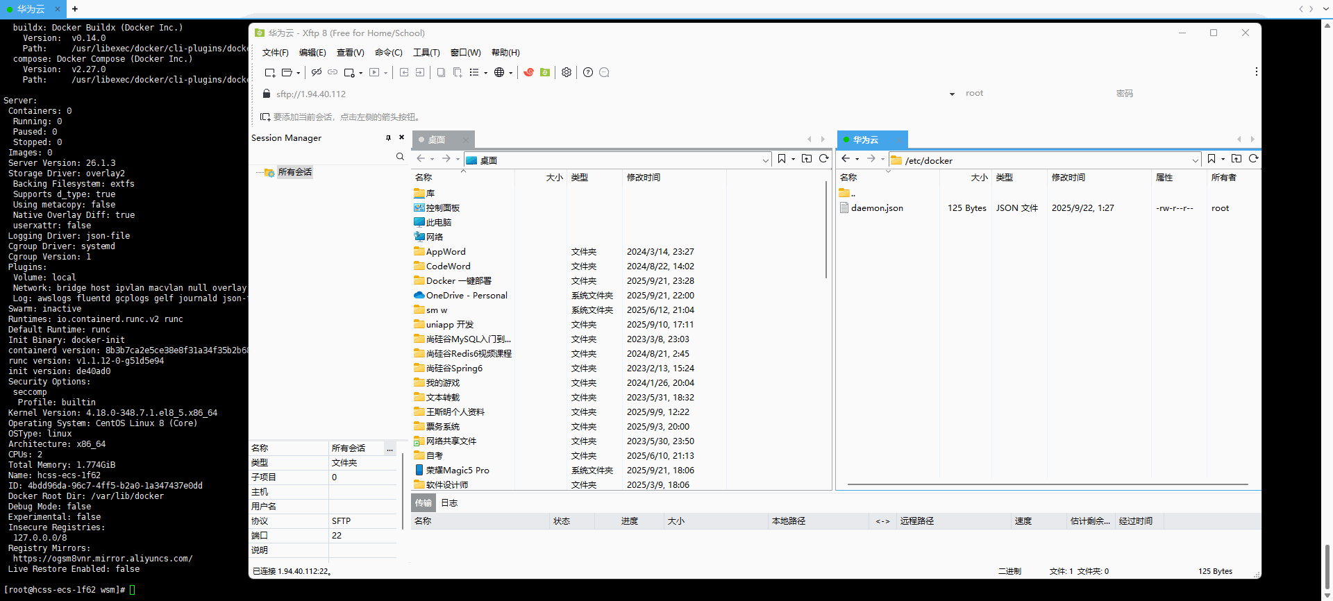
Task: Select 所有会话 in the session tree
Action: point(294,172)
